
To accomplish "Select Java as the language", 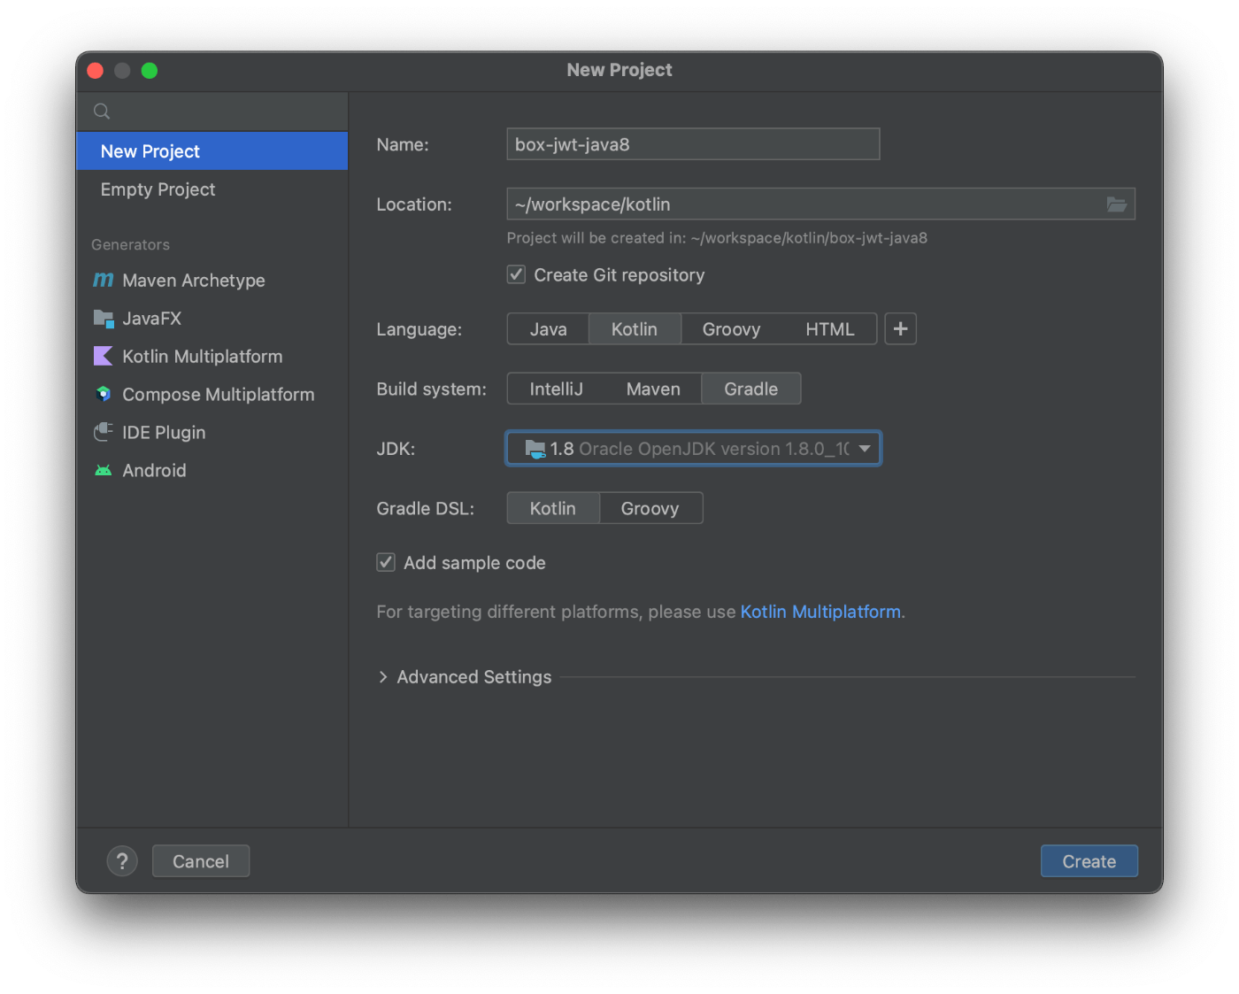I will click(548, 329).
